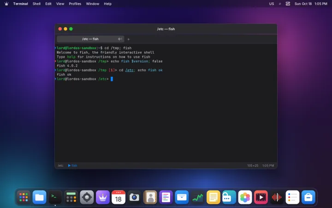Click the 1:05 PM time in terminal status bar
Viewport: 332px width, 208px height.
[x=268, y=165]
